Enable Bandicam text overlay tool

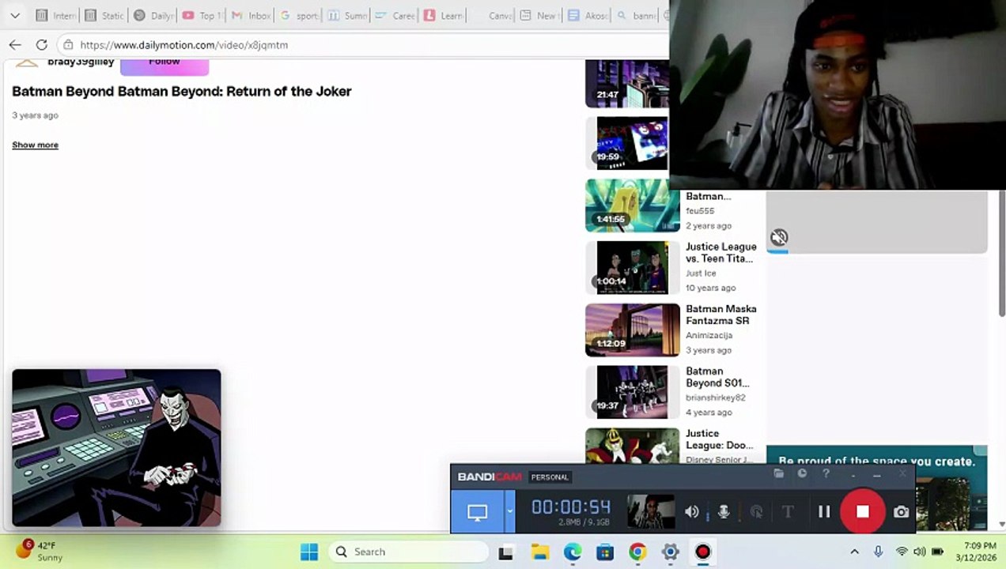point(787,512)
